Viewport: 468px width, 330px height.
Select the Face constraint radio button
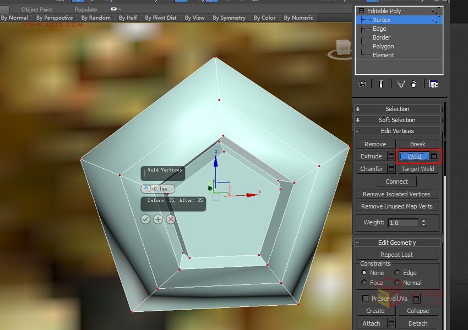364,283
